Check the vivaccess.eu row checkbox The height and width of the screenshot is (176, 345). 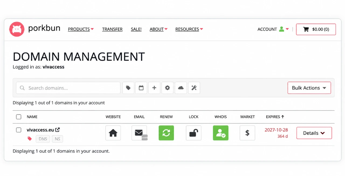point(19,130)
